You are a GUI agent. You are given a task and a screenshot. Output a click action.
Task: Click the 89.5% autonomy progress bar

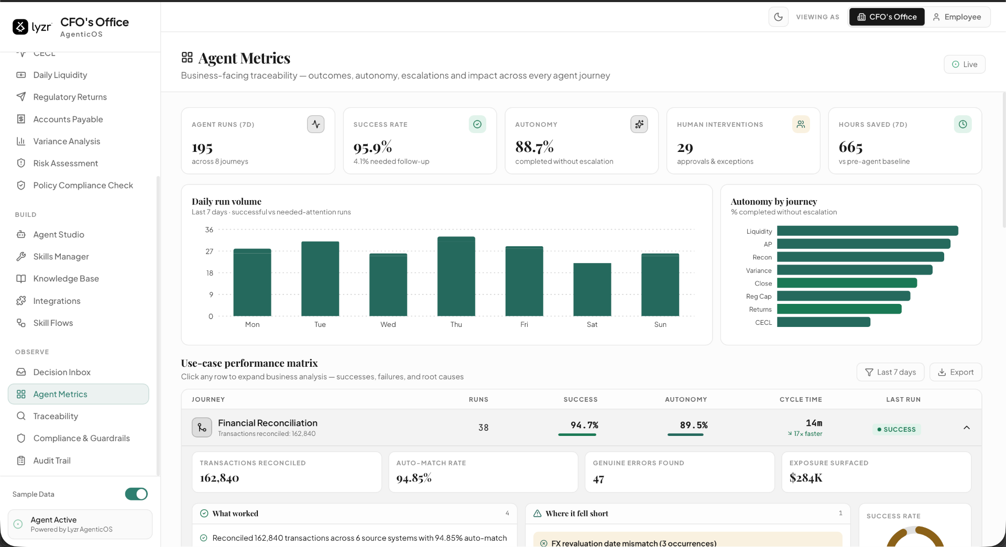685,434
